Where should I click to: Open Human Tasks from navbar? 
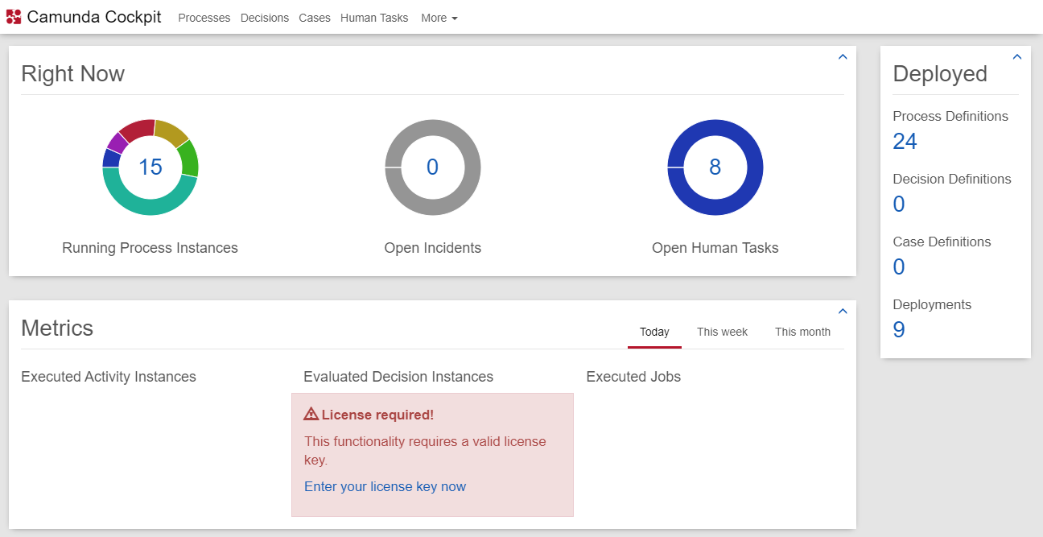[x=374, y=18]
